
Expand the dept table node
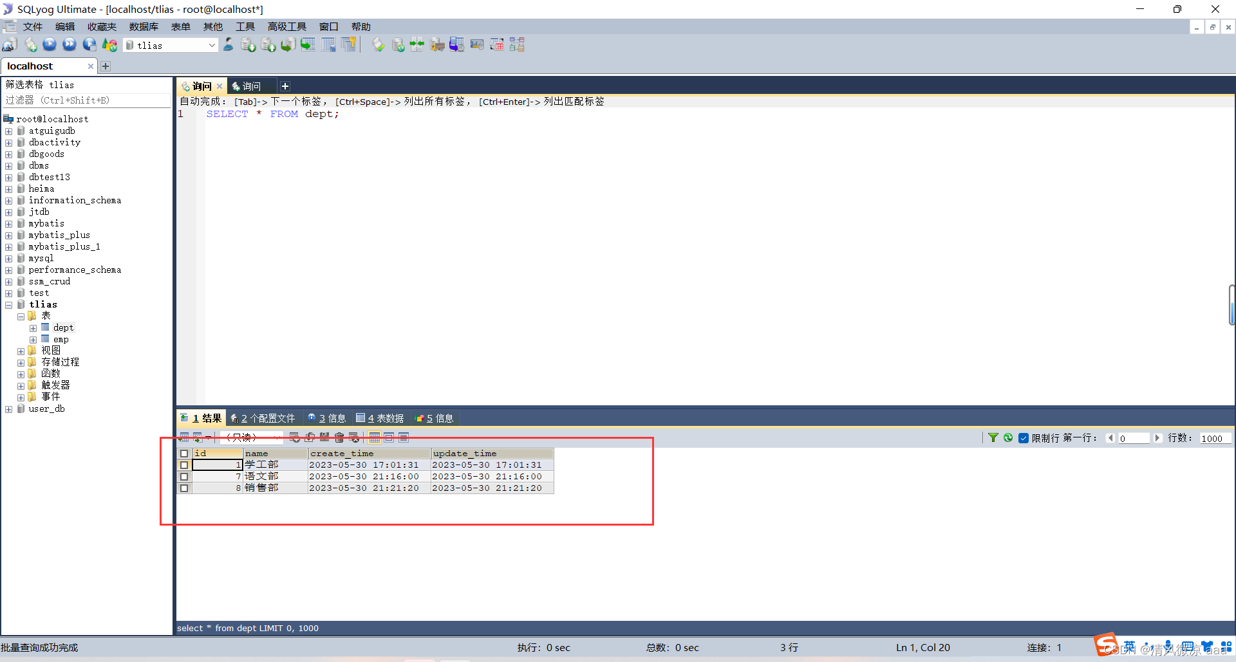33,328
